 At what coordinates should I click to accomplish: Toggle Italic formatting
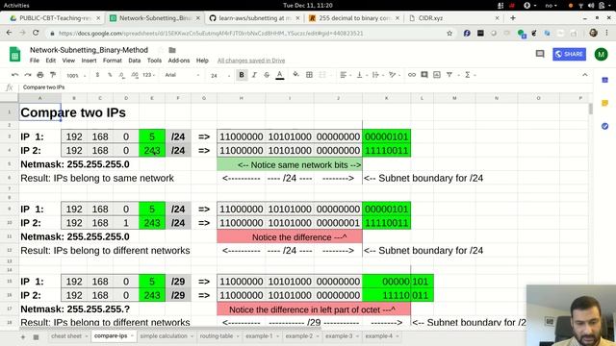click(254, 75)
